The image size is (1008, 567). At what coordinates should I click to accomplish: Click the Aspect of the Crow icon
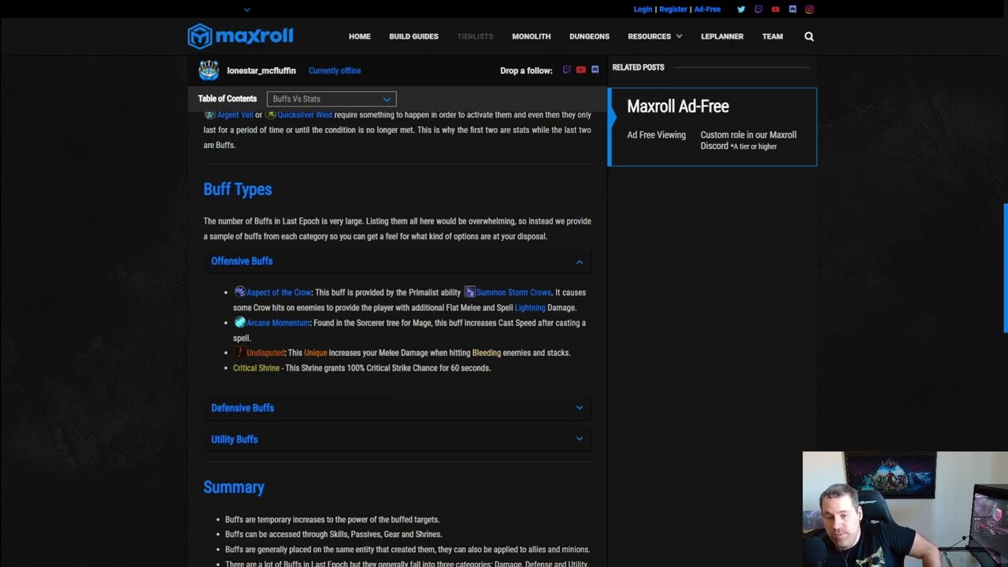[239, 292]
